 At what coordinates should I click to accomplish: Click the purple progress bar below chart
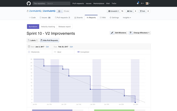click(x=52, y=110)
